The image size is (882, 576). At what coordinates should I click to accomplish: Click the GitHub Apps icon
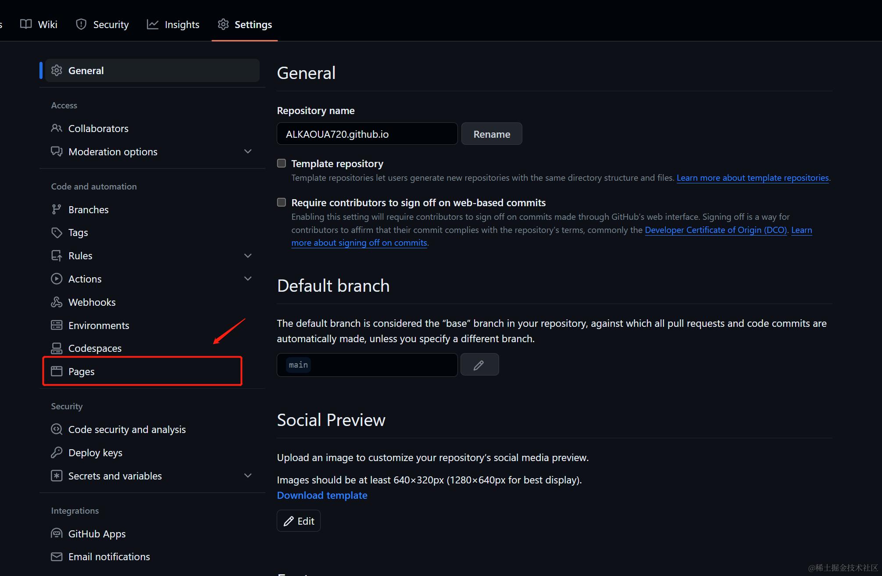pyautogui.click(x=57, y=534)
